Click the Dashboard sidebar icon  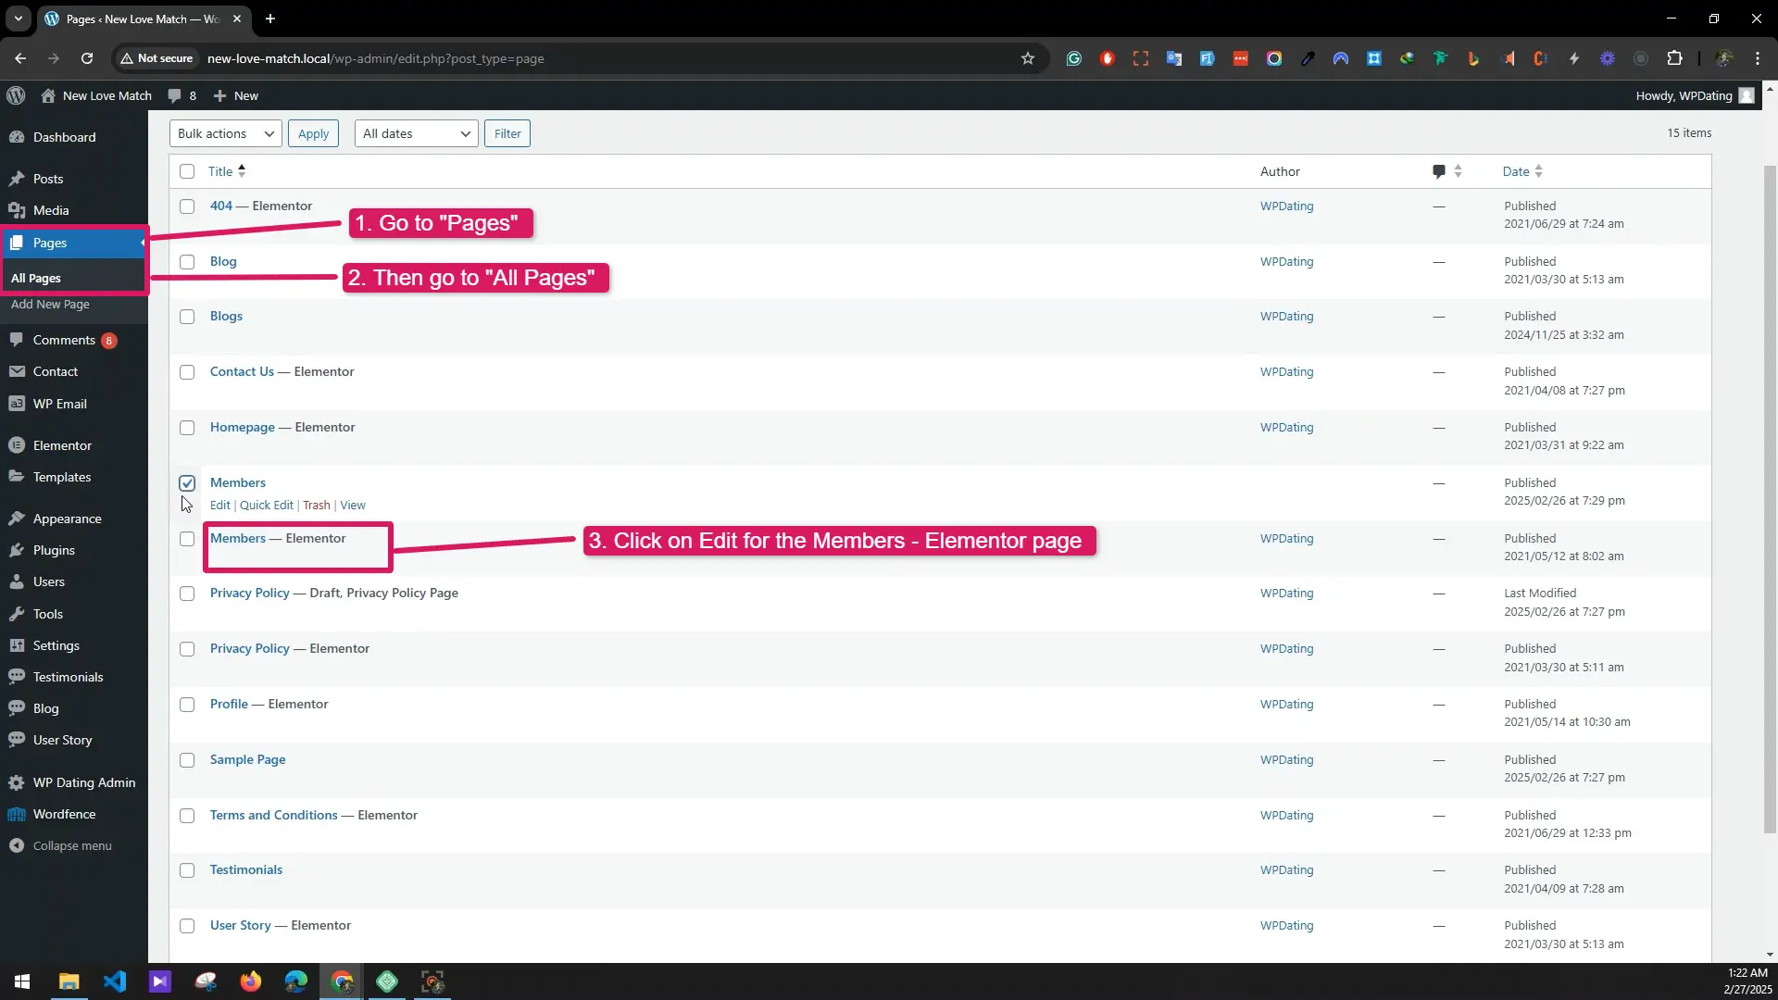(x=17, y=137)
